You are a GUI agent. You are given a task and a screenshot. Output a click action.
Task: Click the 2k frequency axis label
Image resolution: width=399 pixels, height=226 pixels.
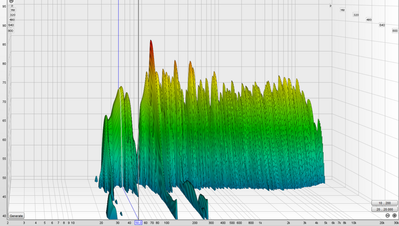click(289, 223)
